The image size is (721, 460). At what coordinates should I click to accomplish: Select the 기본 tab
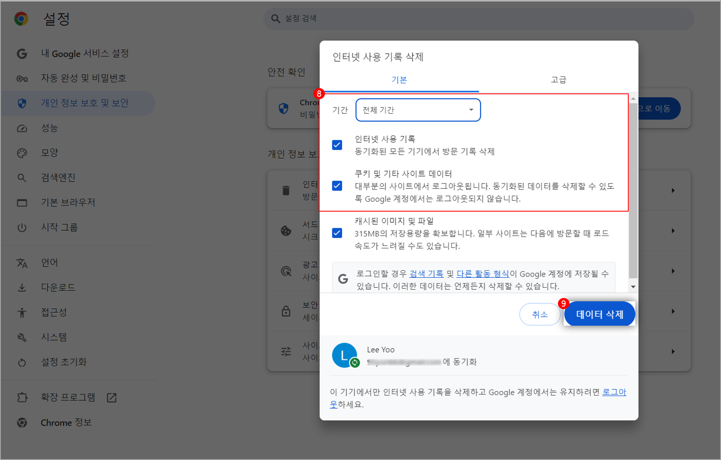pyautogui.click(x=399, y=80)
